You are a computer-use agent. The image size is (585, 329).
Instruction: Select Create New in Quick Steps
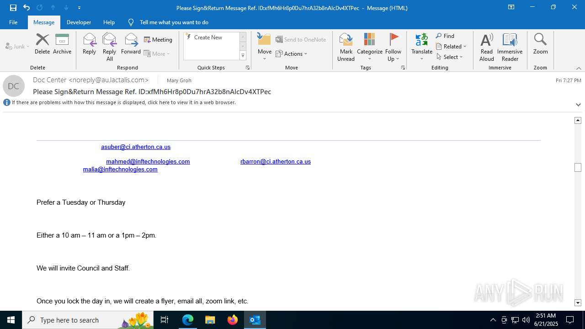(x=208, y=37)
